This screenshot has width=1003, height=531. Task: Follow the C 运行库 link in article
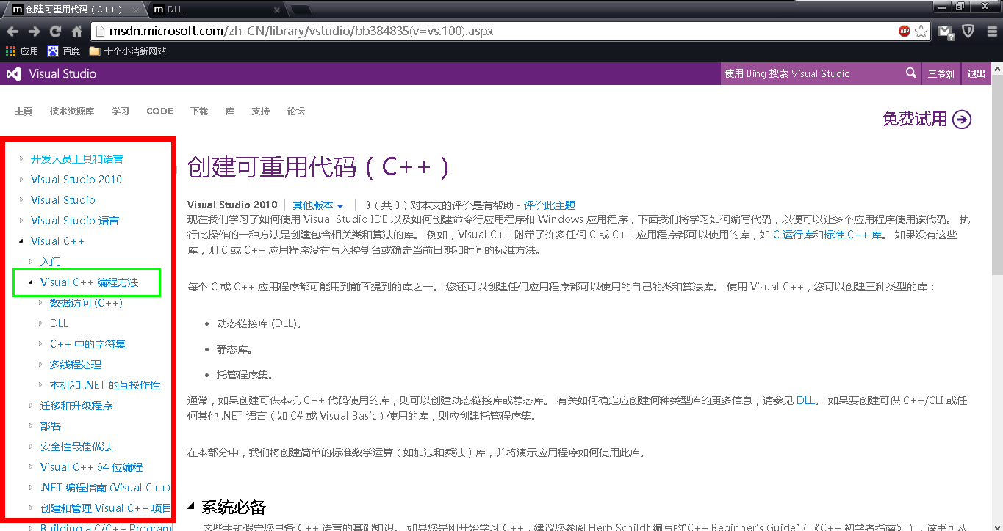click(x=793, y=235)
